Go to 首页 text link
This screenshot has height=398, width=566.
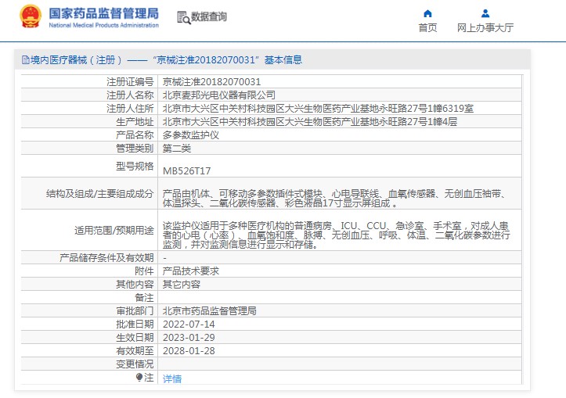pyautogui.click(x=427, y=28)
